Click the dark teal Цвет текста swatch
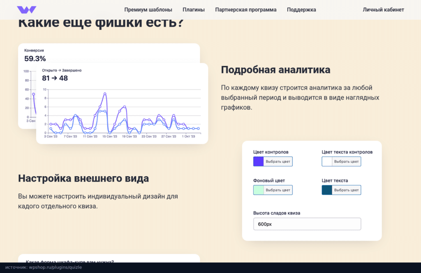 pyautogui.click(x=327, y=190)
